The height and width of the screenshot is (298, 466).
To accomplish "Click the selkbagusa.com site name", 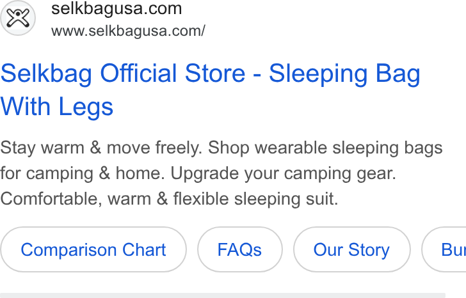I will 116,8.
